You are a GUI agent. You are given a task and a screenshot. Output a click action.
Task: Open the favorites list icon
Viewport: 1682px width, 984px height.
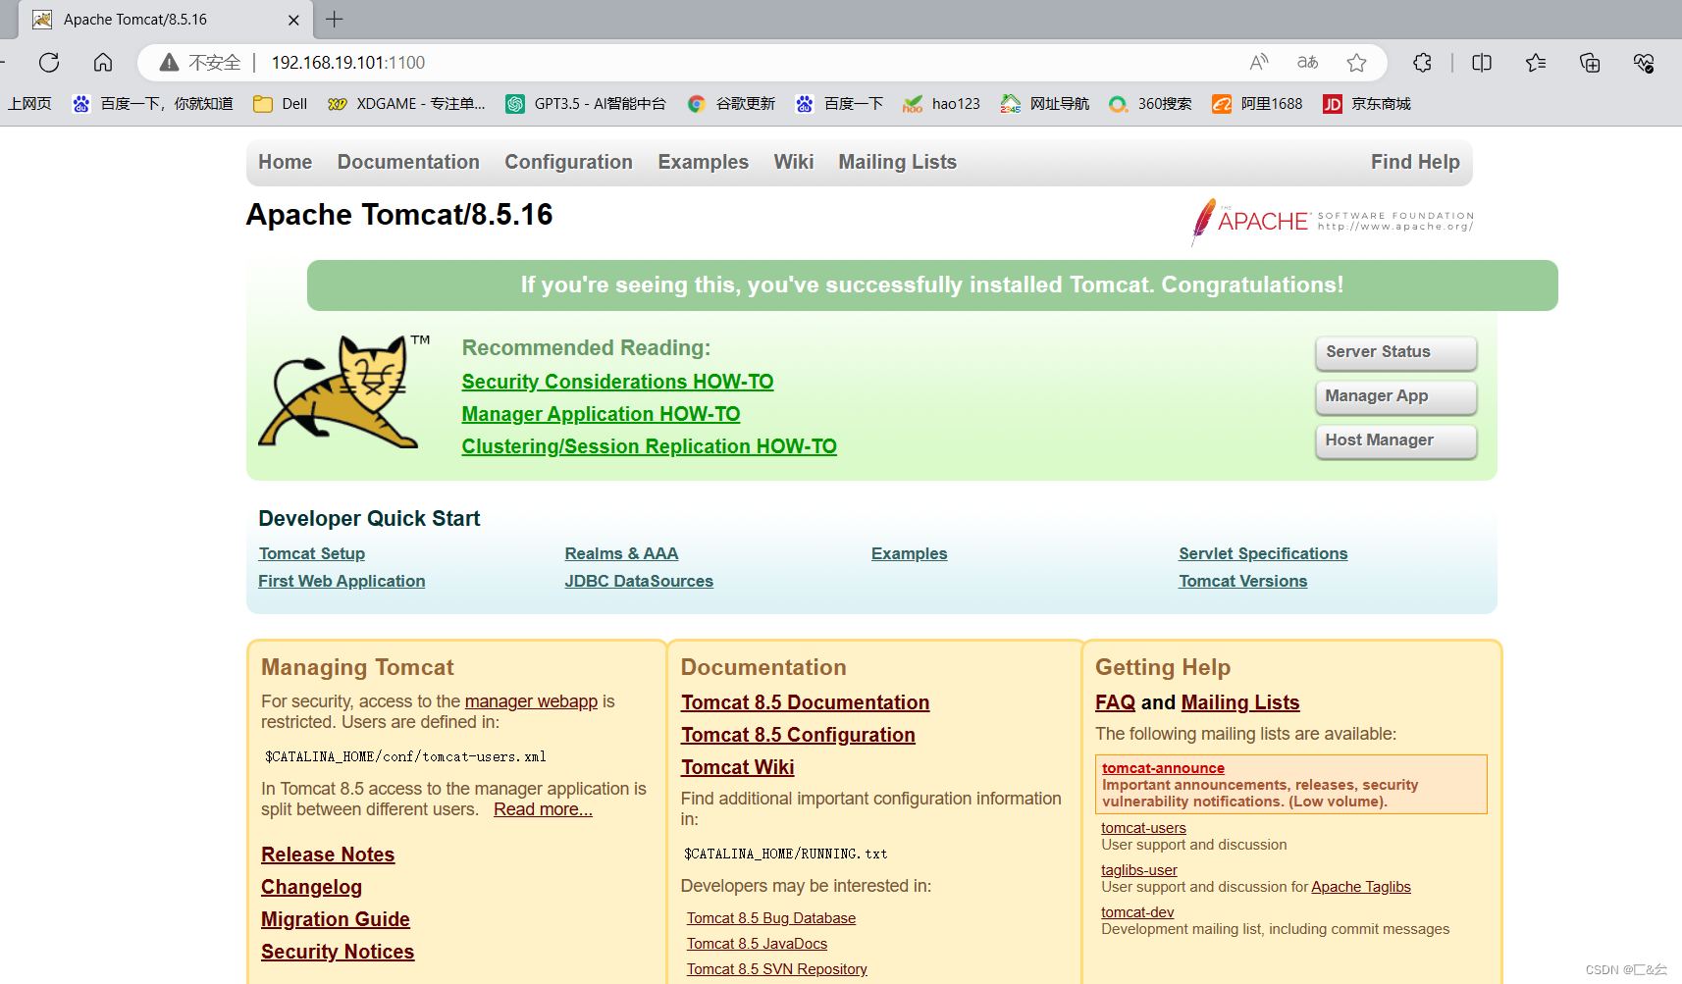1536,63
